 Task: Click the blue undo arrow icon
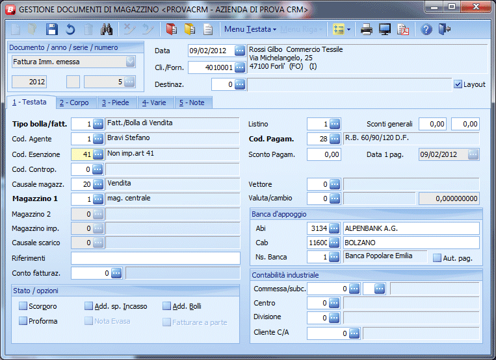tap(70, 29)
